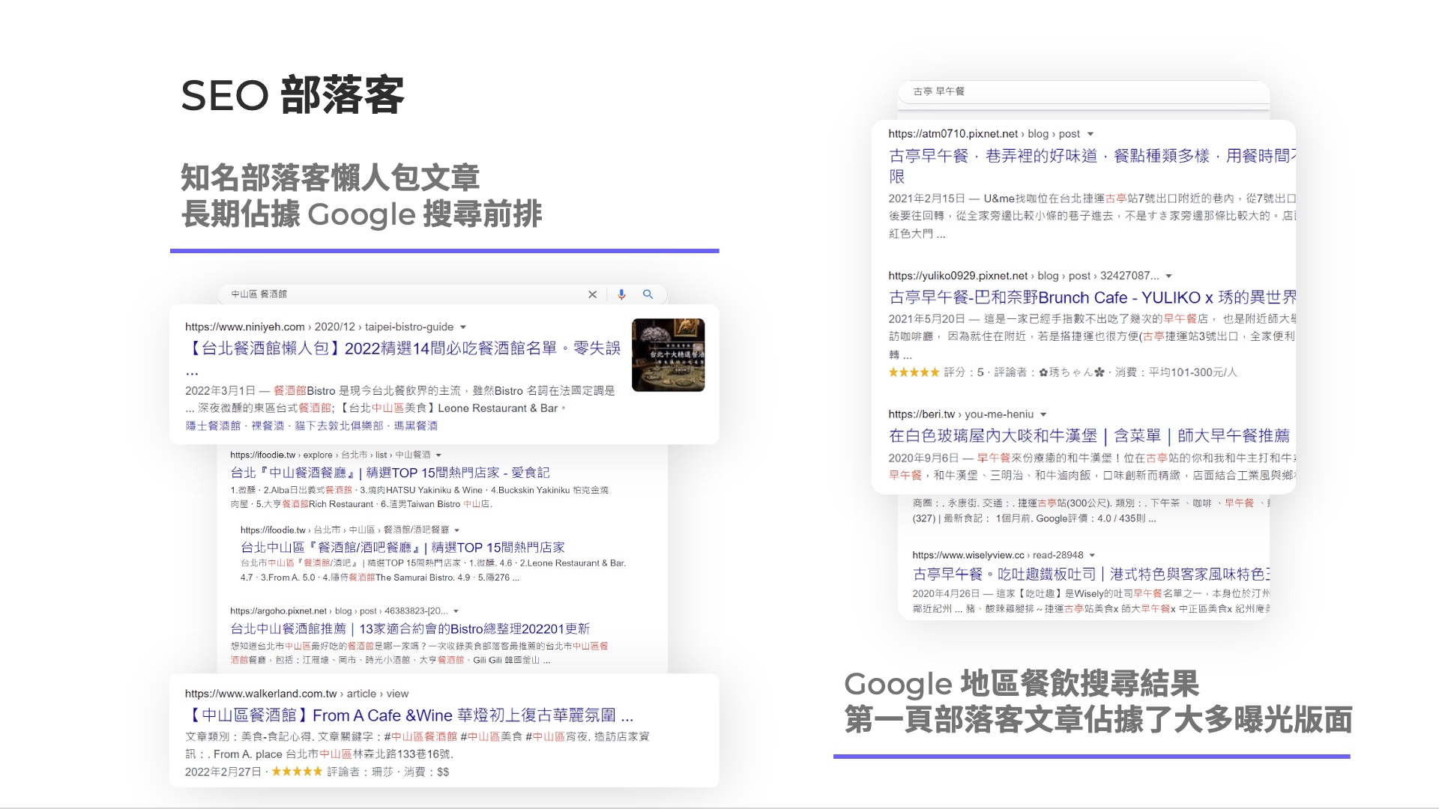Click the https://www.niniyeh.com URL text
This screenshot has height=809, width=1439.
[244, 327]
